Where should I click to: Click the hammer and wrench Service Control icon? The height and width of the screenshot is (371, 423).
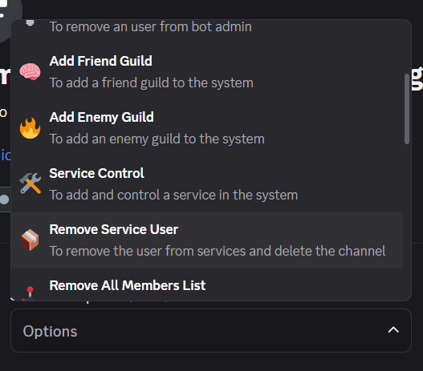(30, 183)
